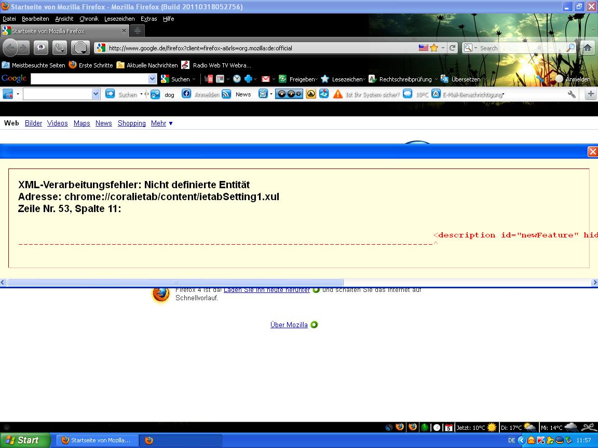The height and width of the screenshot is (448, 598).
Task: Click the wrench options icon in white toolbar
Action: point(572,94)
